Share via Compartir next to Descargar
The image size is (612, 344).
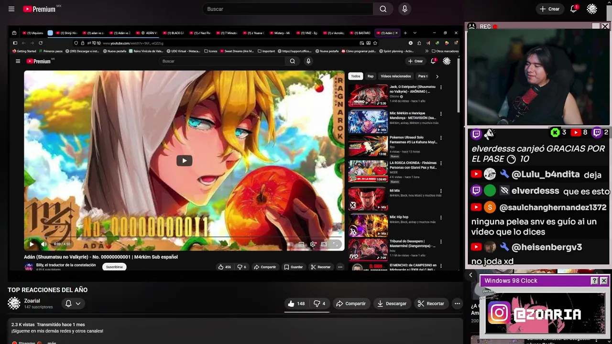click(x=350, y=303)
